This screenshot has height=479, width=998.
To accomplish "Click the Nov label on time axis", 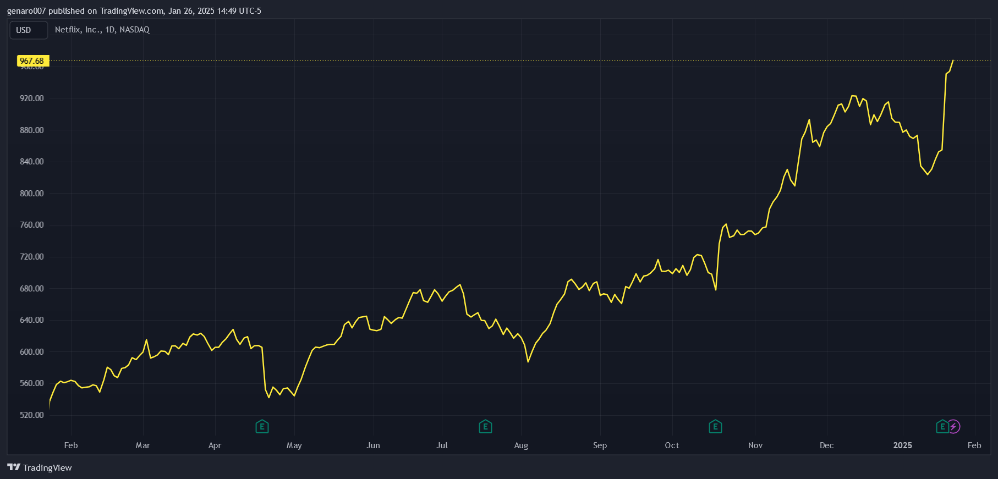I will [x=755, y=445].
